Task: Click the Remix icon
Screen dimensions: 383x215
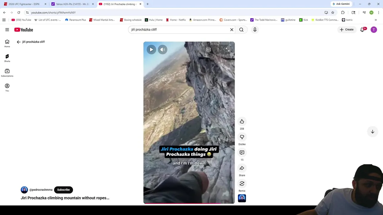Action: coord(242,183)
